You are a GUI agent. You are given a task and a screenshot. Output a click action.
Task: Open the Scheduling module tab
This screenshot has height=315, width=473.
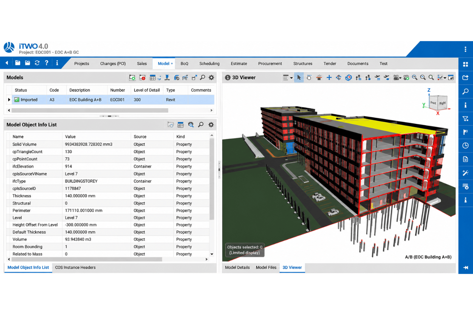pyautogui.click(x=209, y=64)
